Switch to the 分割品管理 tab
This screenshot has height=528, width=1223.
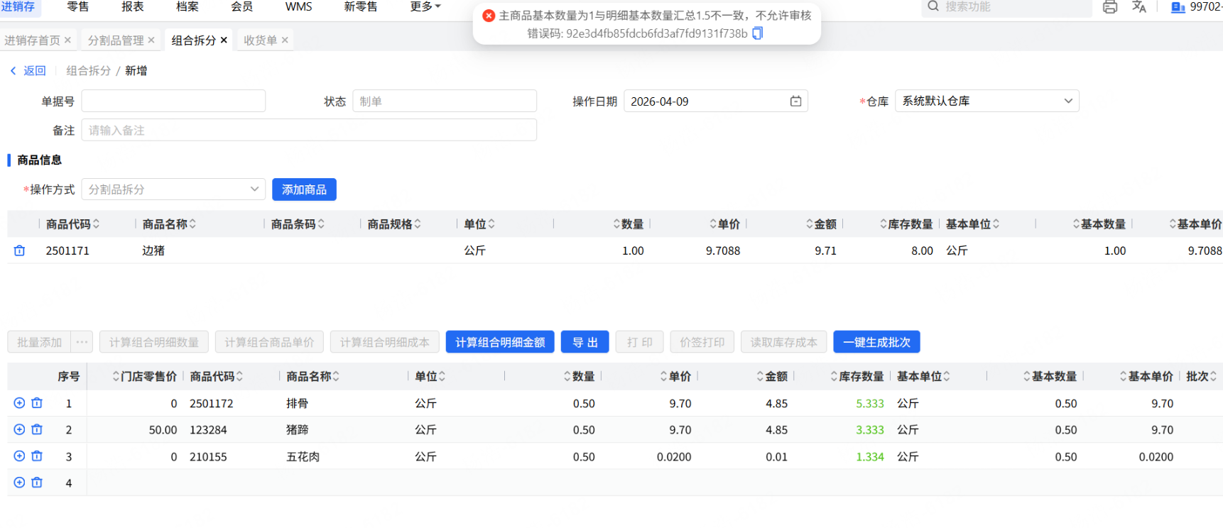coord(115,40)
